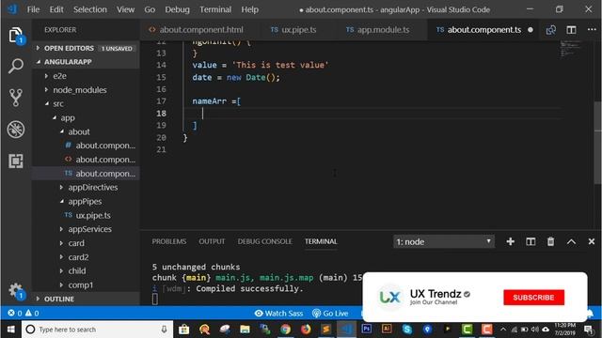This screenshot has width=602, height=338.
Task: Click the warnings count in status bar
Action: [32, 313]
